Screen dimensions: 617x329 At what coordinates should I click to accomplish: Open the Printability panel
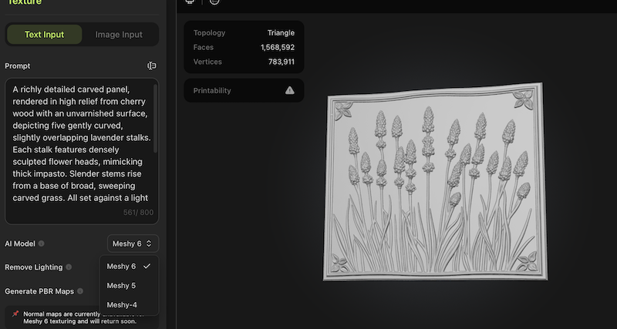[244, 90]
